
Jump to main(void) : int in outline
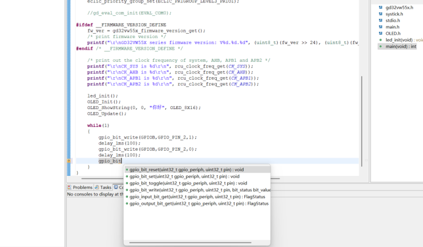[401, 47]
